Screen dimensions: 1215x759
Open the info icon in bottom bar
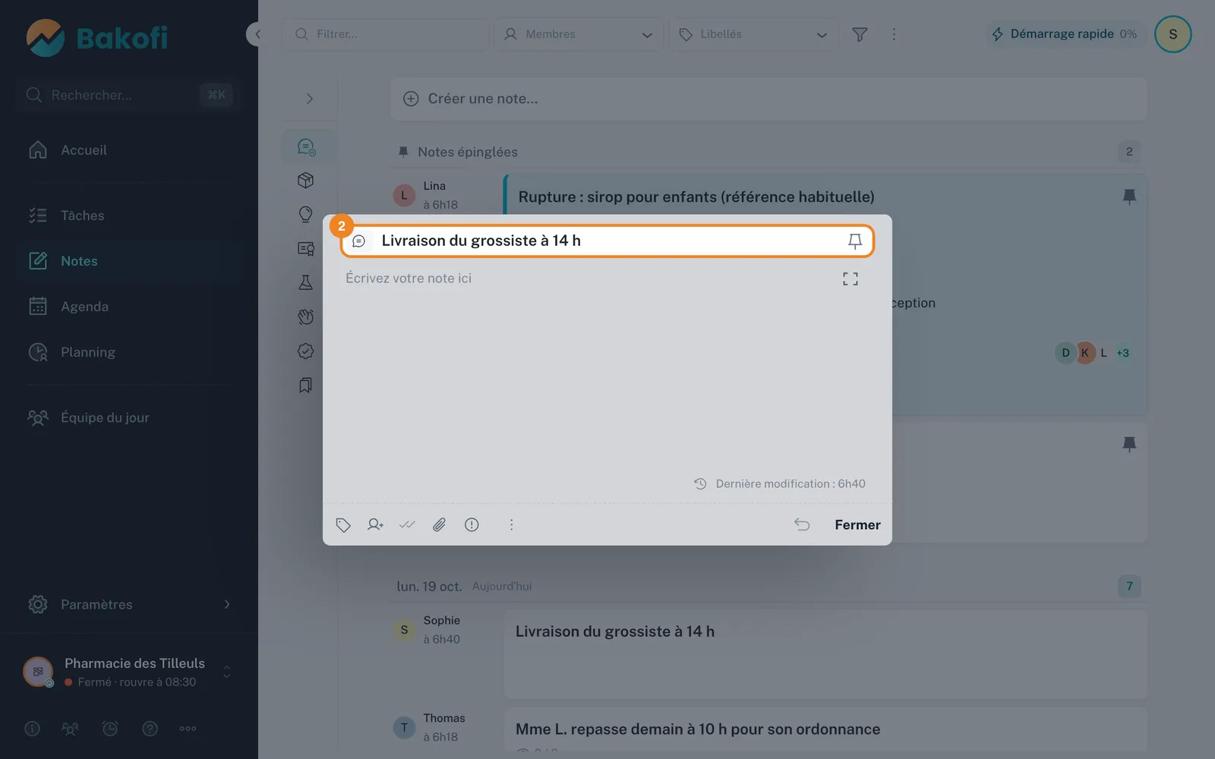tap(32, 729)
